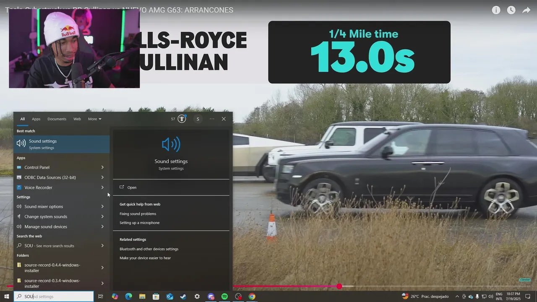The image size is (537, 302).
Task: Open Microsoft Store from the taskbar
Action: 156,297
